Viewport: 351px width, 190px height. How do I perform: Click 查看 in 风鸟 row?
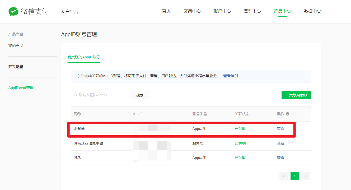[x=280, y=158]
